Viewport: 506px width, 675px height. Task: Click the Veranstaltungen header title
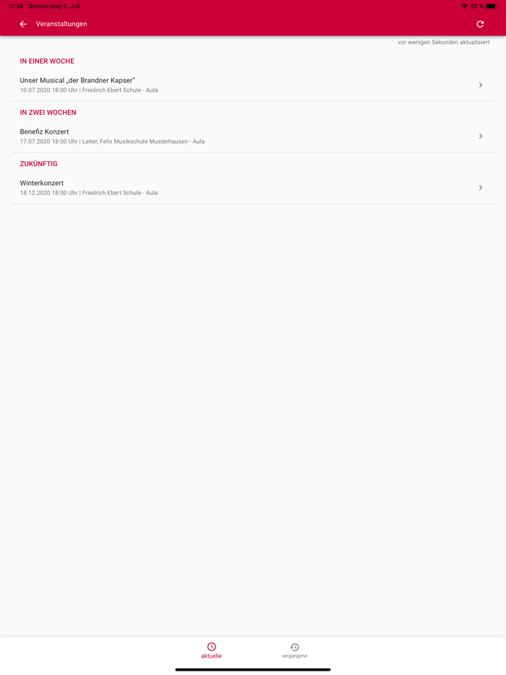click(x=61, y=24)
